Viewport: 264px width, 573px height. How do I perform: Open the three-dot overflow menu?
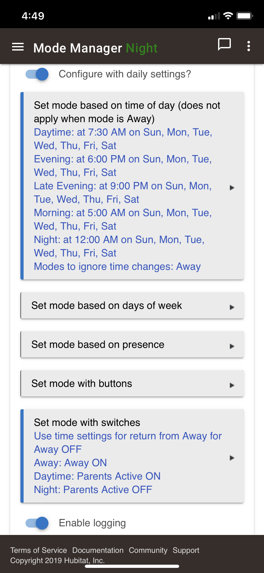click(x=249, y=46)
